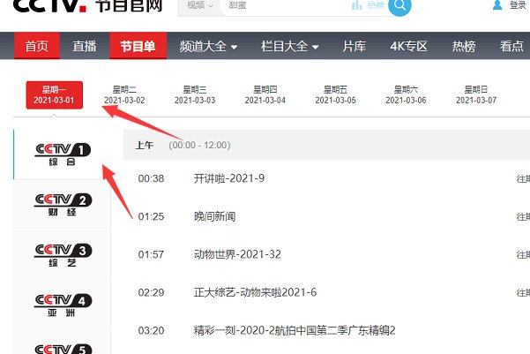Open the 片库 navigation item

click(x=355, y=46)
